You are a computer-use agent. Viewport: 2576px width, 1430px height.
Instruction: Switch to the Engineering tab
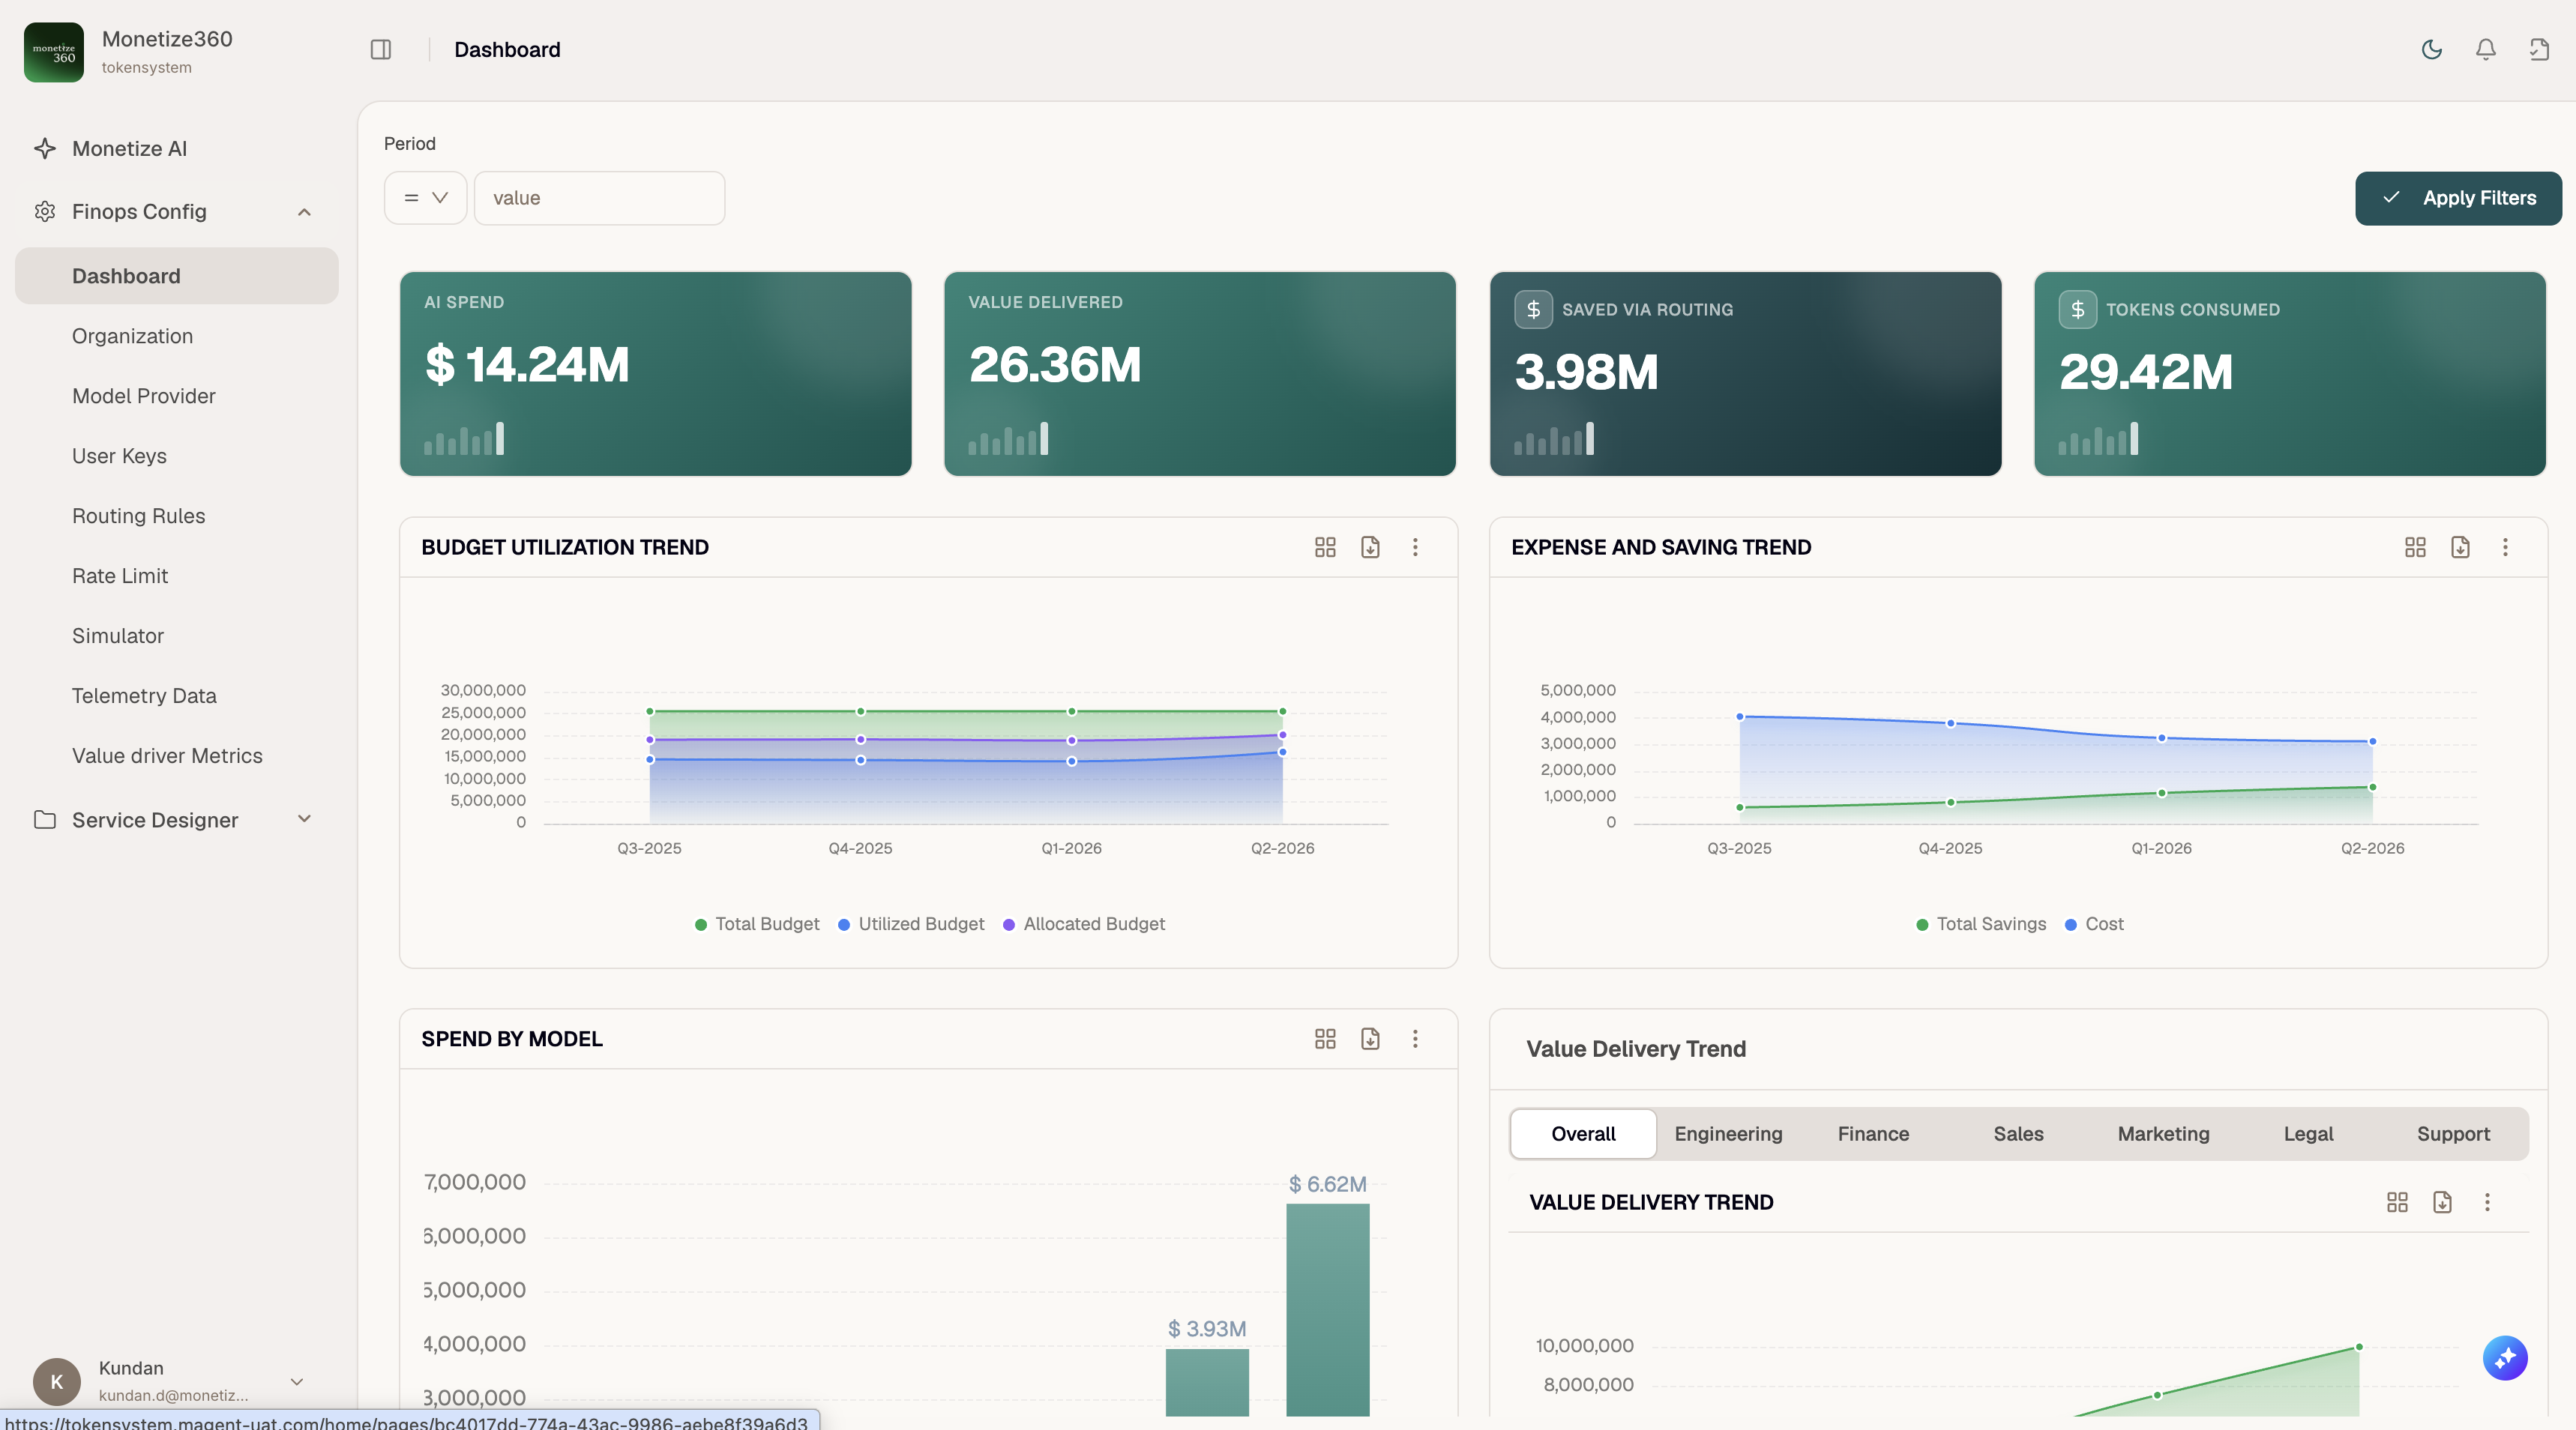(1728, 1134)
